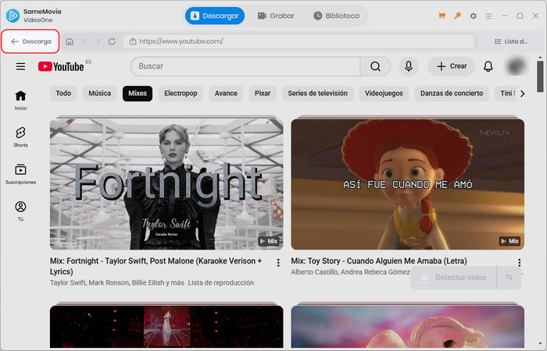
Task: Select the Pixar filter chip
Action: [x=263, y=94]
